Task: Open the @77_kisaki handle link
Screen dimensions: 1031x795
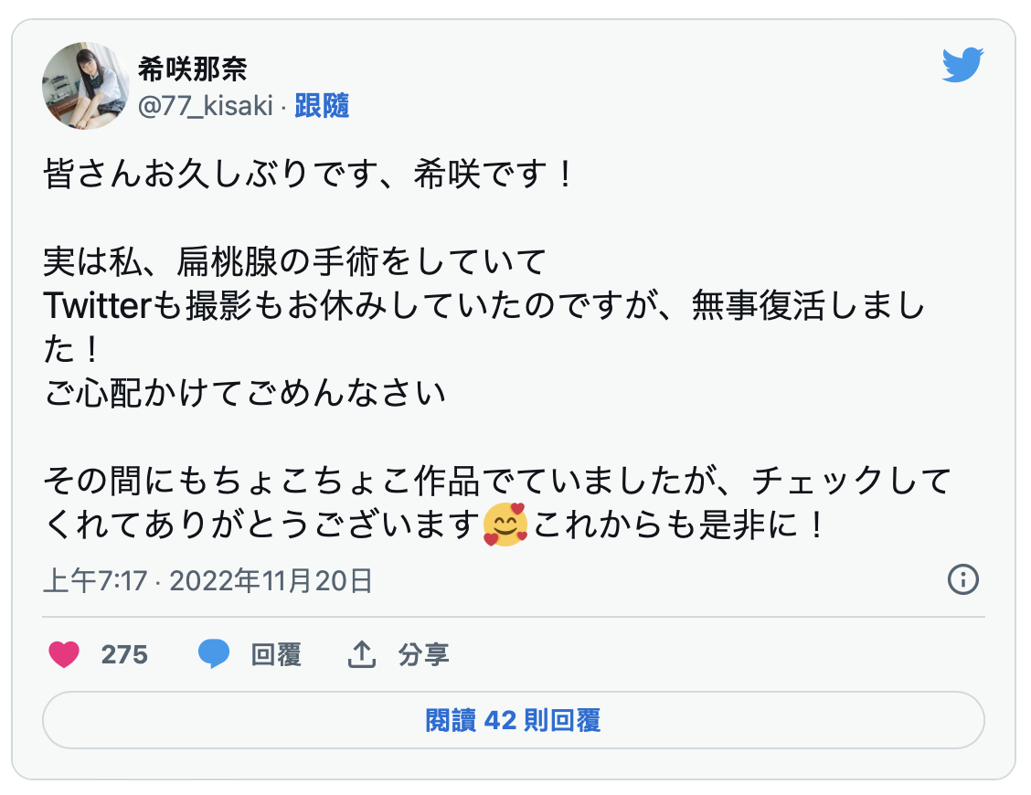Action: click(205, 106)
